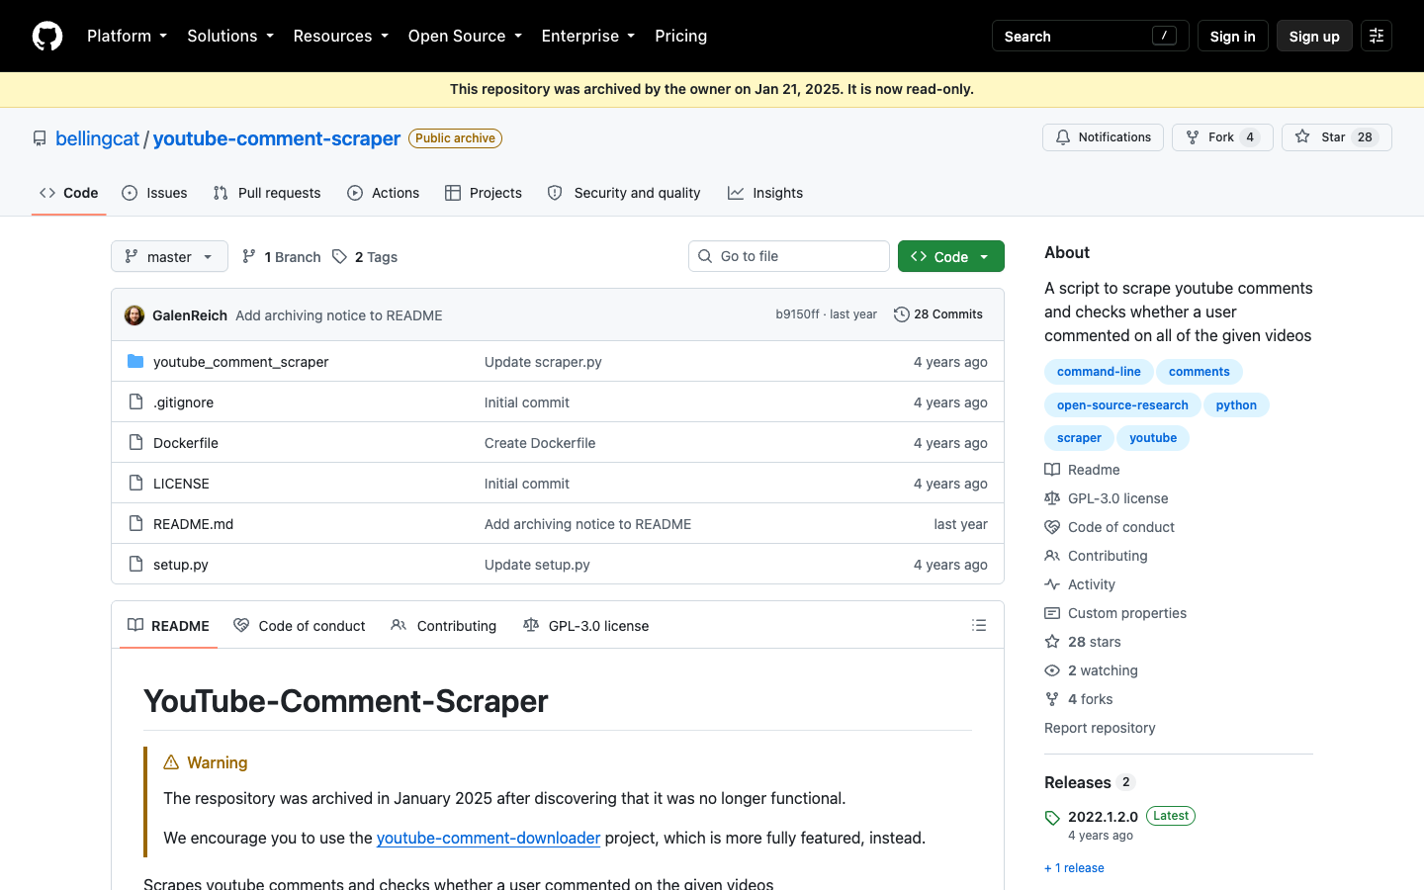This screenshot has height=890, width=1424.
Task: Open the youtube_comment_scraper folder
Action: 241,362
